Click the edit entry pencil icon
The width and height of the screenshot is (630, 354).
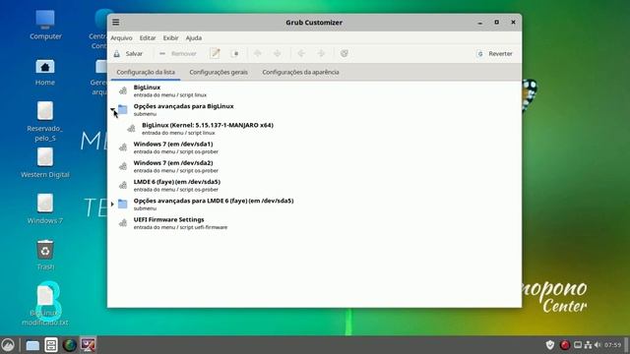pos(215,53)
